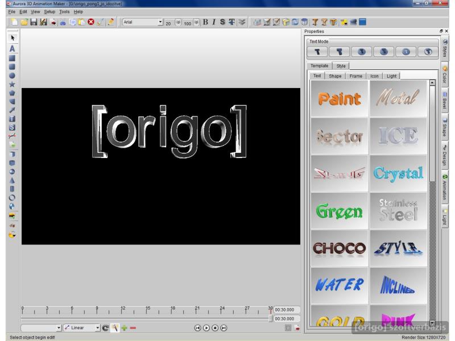
Task: Apply the ICE text template
Action: click(399, 136)
